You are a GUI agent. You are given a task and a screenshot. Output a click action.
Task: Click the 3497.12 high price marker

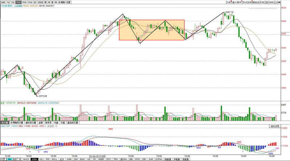point(229,12)
